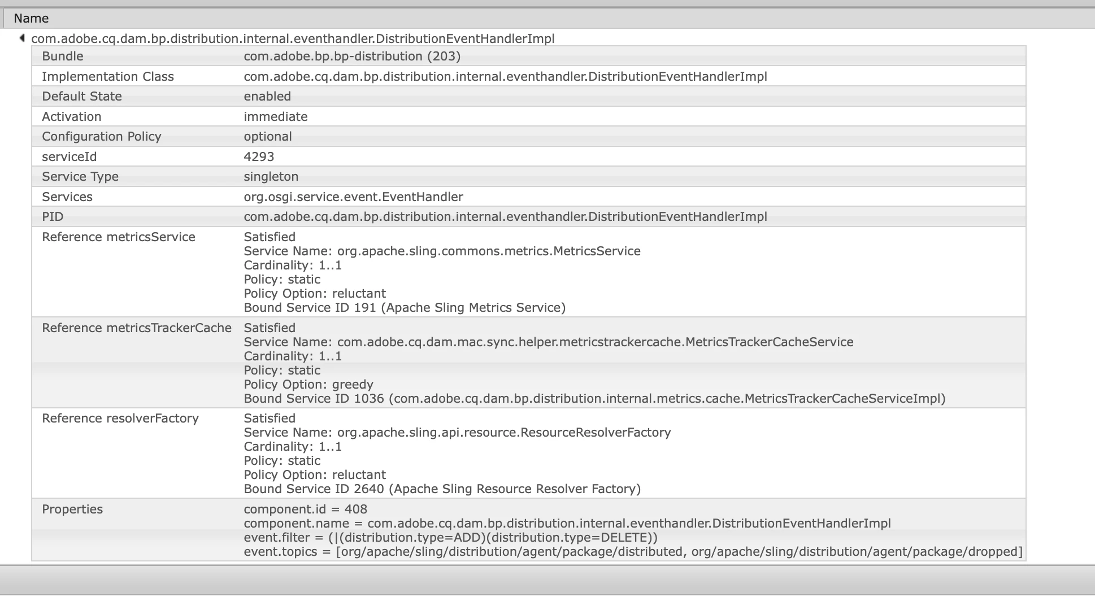Collapse the DistributionEventHandlerImpl component row
This screenshot has width=1095, height=601.
(x=22, y=38)
